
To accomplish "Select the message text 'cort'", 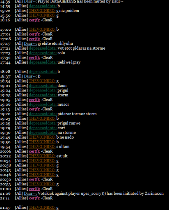I will [x=62, y=128].
